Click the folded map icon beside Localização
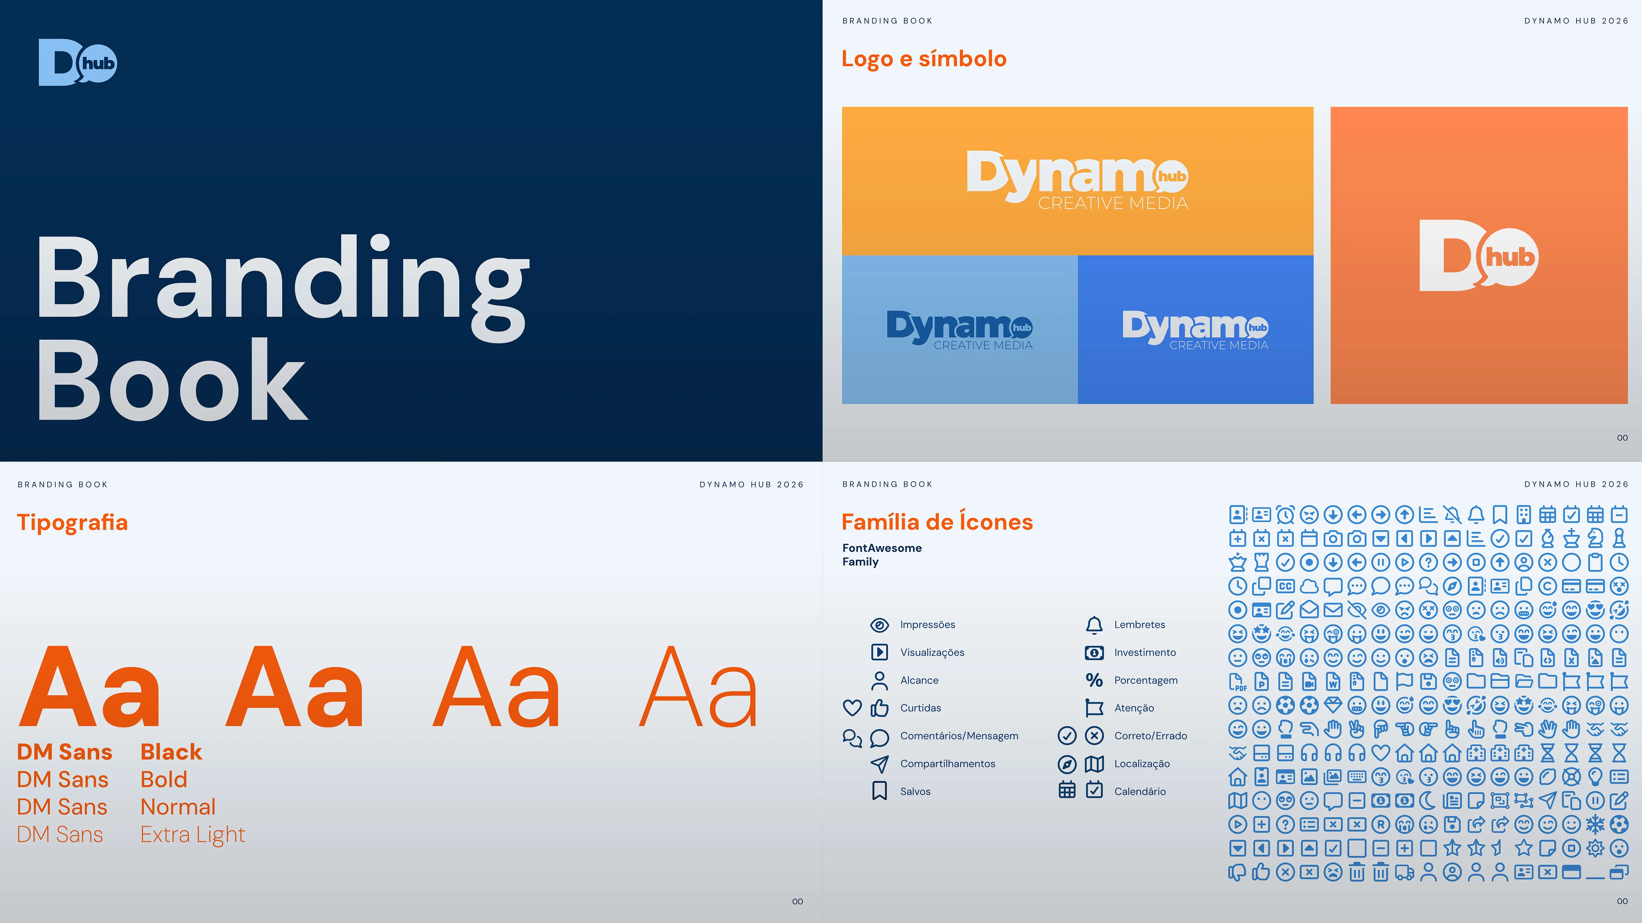The width and height of the screenshot is (1642, 923). click(1094, 764)
